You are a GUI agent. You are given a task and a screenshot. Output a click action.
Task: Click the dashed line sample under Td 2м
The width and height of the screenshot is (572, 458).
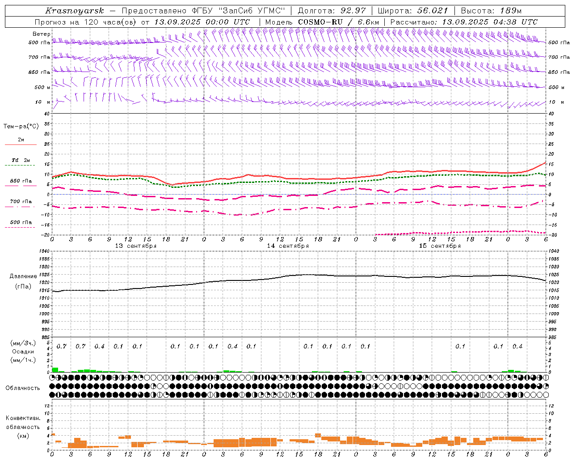coord(21,165)
